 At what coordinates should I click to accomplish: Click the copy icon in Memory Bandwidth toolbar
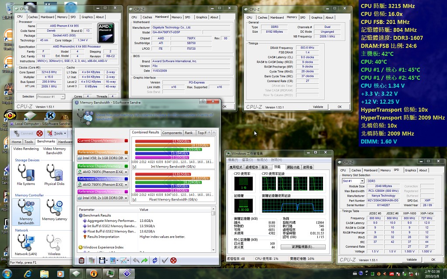click(92, 260)
